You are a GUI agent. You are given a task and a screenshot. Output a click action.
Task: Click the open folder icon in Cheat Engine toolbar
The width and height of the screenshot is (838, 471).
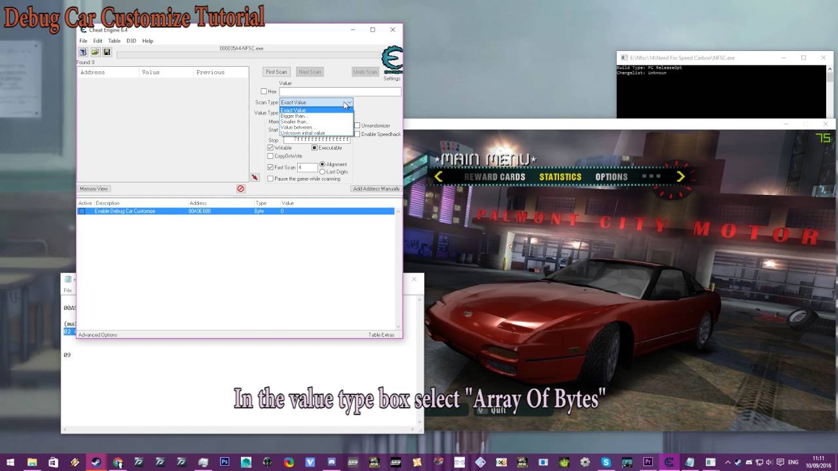point(95,52)
